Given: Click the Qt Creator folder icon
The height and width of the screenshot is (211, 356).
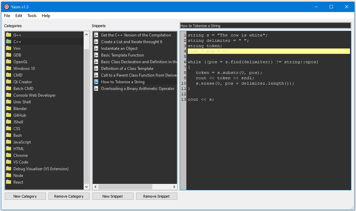Looking at the screenshot, I should pyautogui.click(x=9, y=82).
